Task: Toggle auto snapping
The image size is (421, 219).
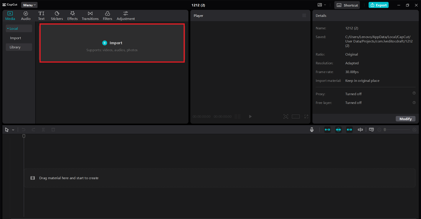Action: coord(338,130)
